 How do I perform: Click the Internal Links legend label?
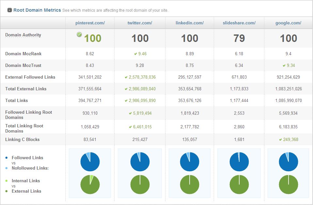[26, 181]
